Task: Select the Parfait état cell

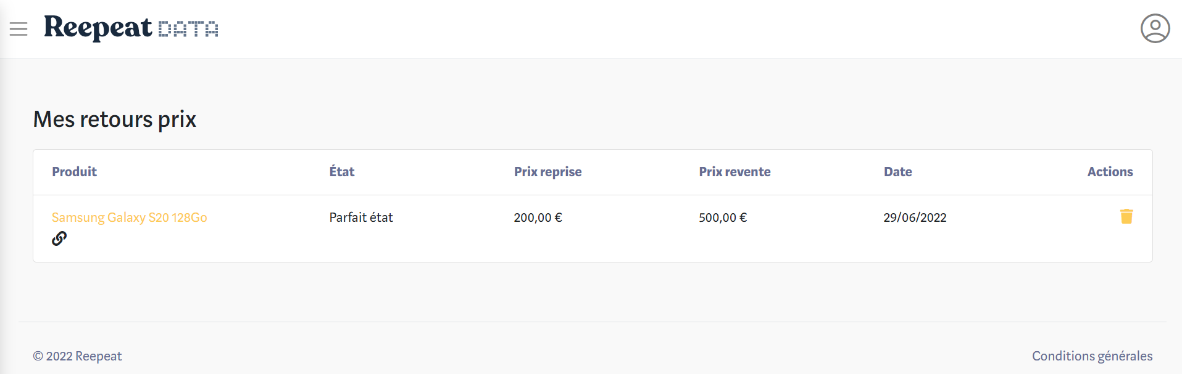Action: coord(361,217)
